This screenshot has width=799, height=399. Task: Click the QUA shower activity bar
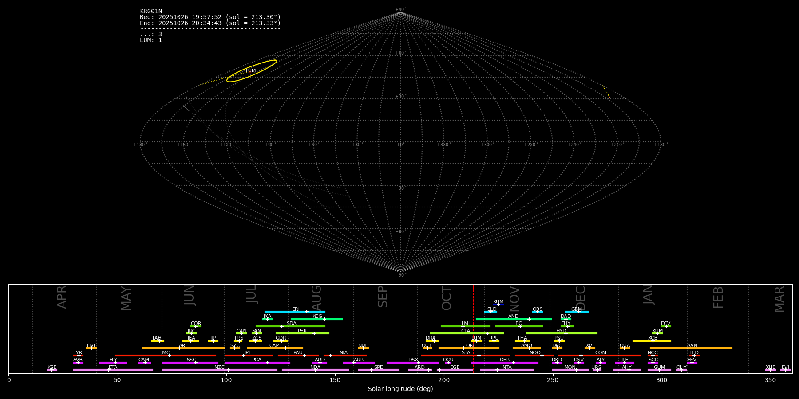[625, 348]
